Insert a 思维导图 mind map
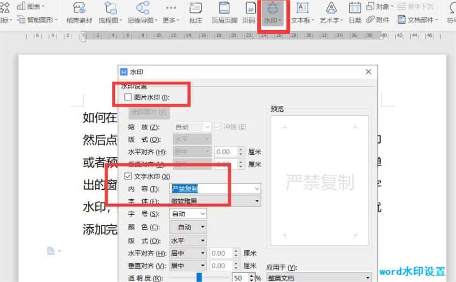The image size is (456, 282). [143, 13]
